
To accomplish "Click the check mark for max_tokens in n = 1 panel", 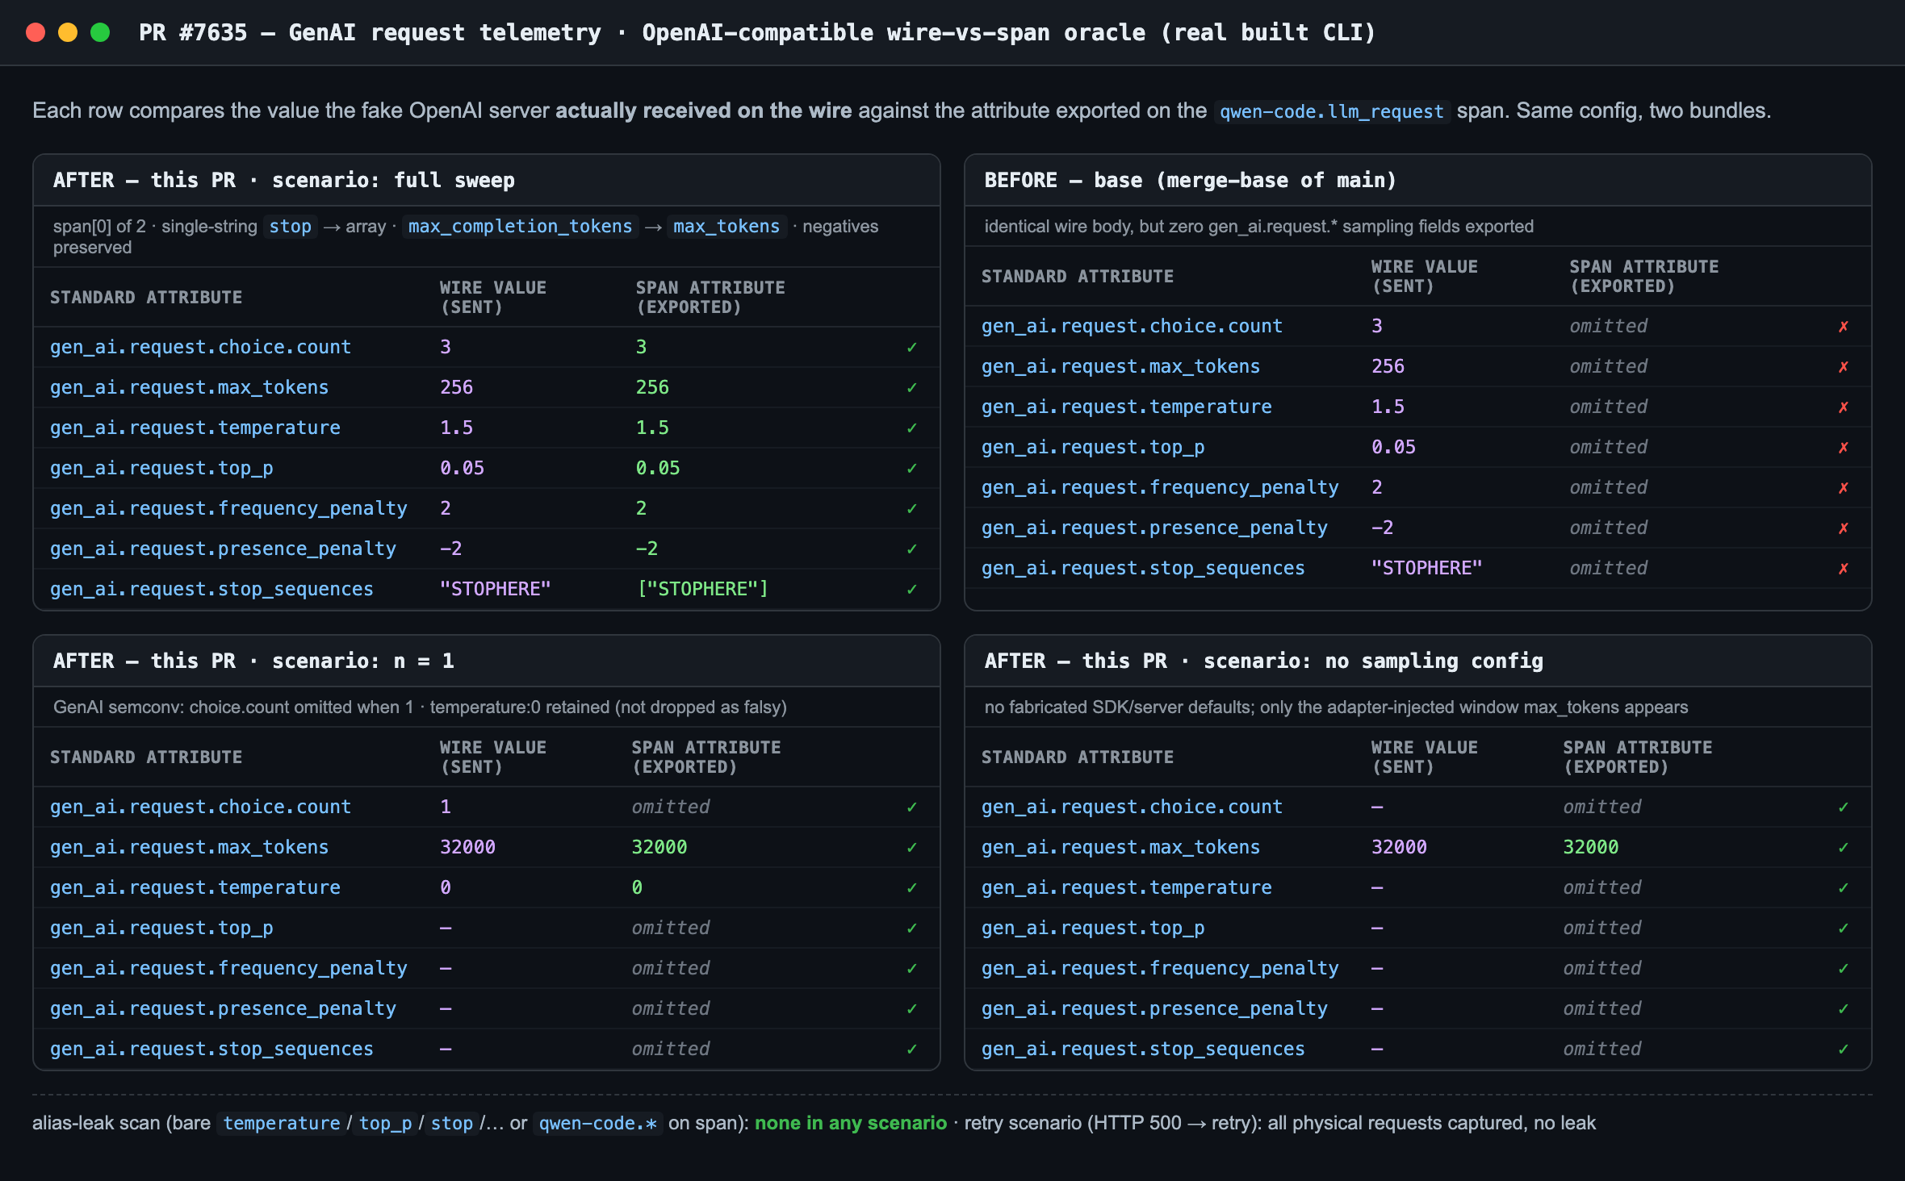I will 912,848.
